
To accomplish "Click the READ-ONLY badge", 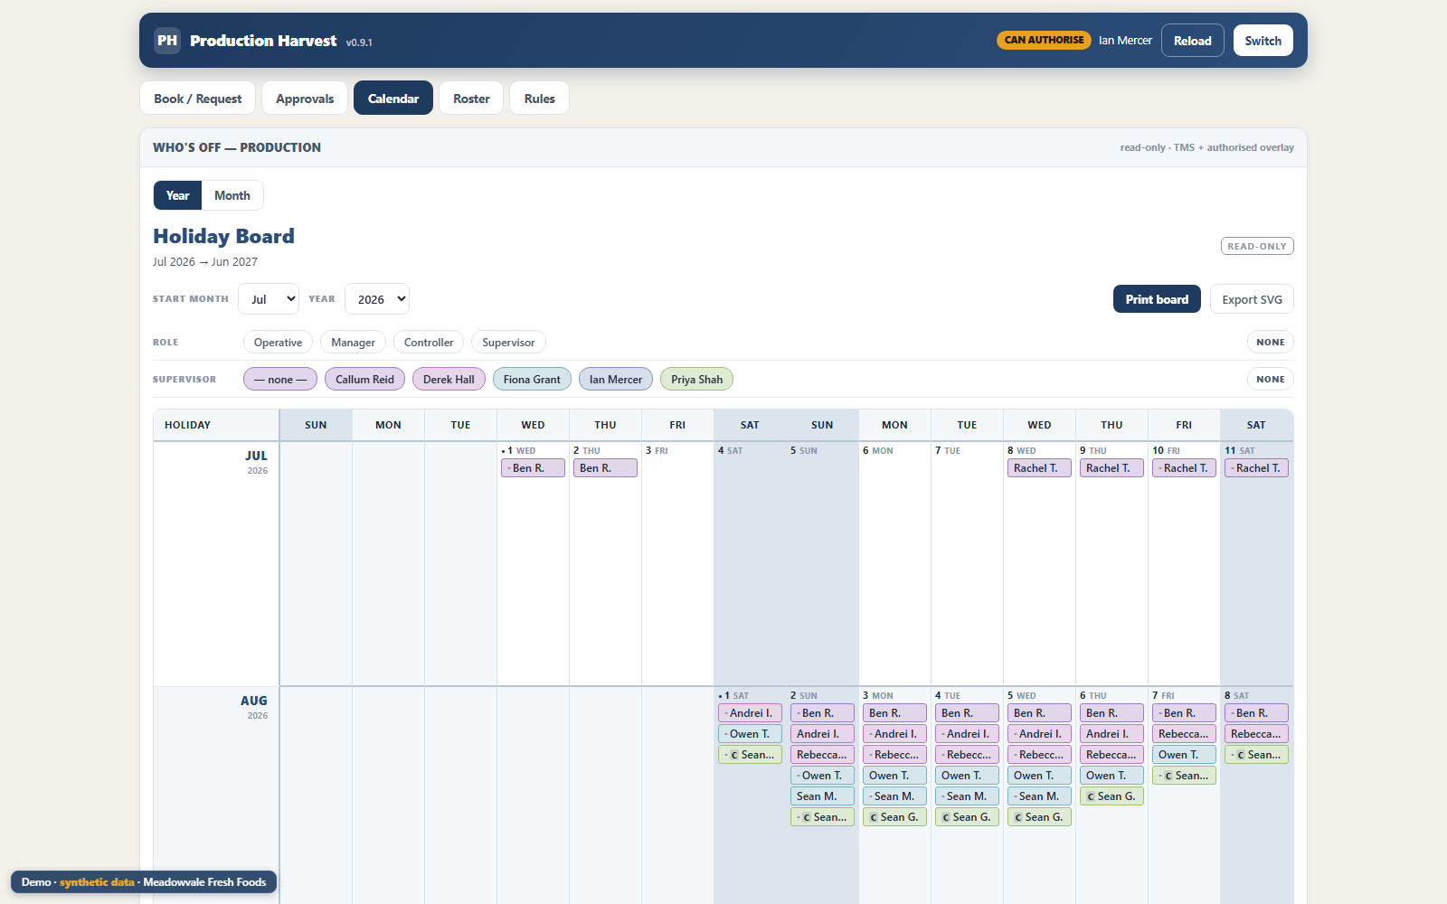I will [x=1257, y=246].
